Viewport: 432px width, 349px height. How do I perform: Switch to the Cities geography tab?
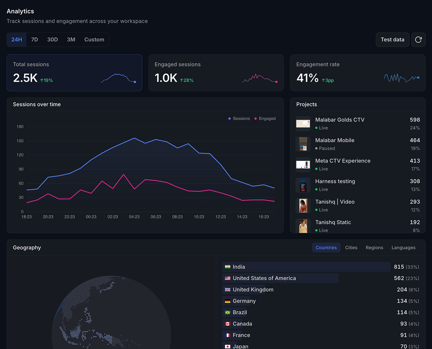351,247
